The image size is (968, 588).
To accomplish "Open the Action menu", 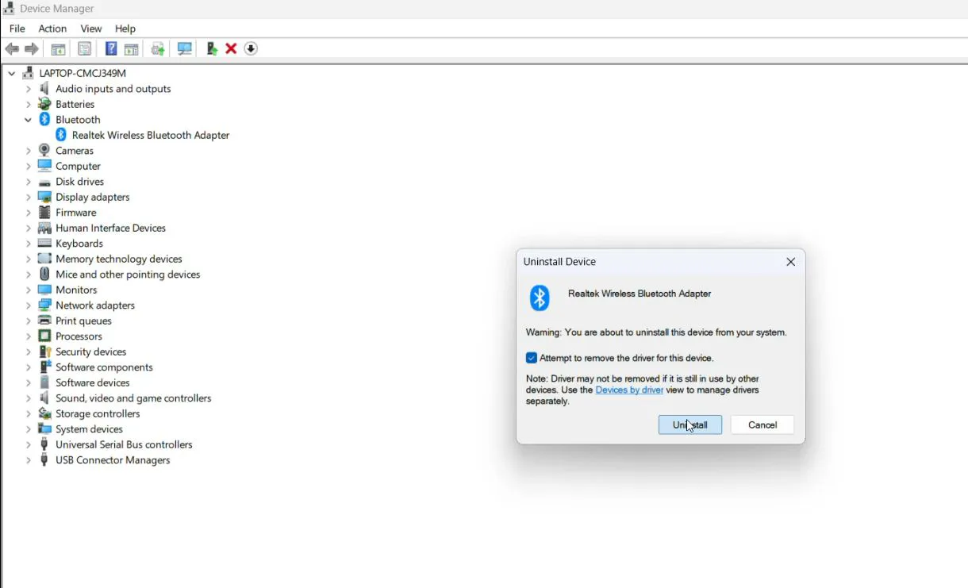I will coord(52,28).
